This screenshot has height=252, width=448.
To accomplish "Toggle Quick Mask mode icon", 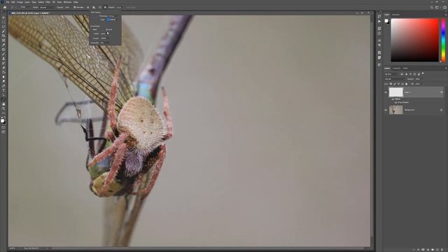I will 3,127.
